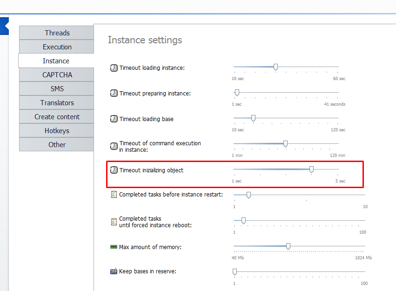Click the blue collapse arrow at the left edge
The width and height of the screenshot is (396, 291).
click(x=4, y=26)
